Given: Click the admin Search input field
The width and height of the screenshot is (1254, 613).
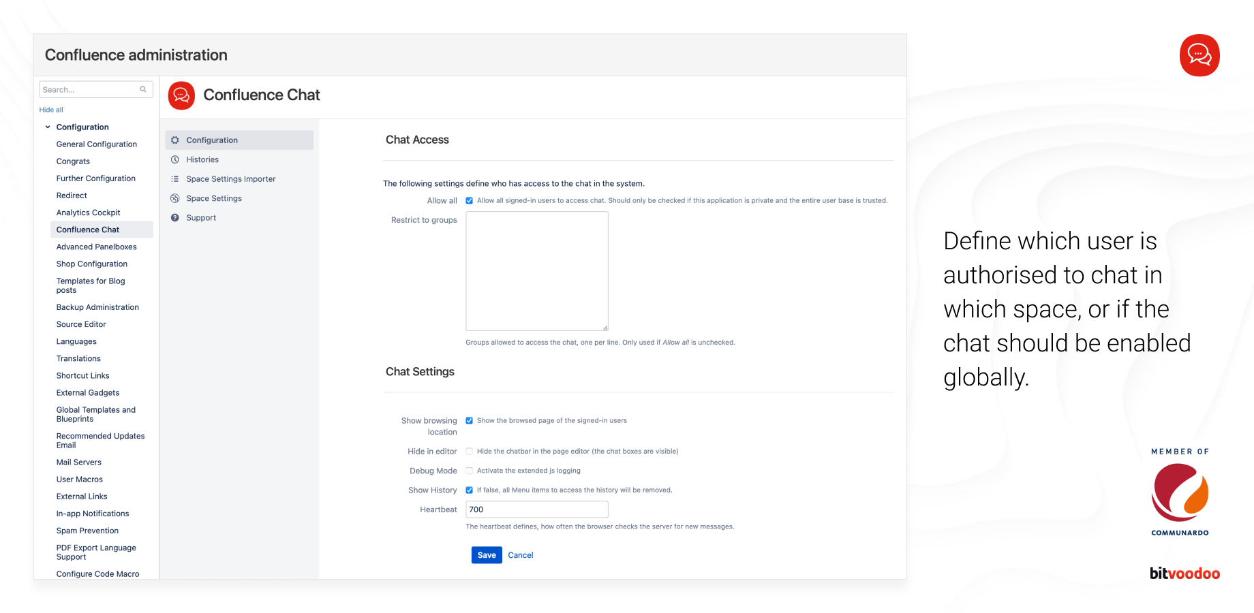Looking at the screenshot, I should click(96, 89).
